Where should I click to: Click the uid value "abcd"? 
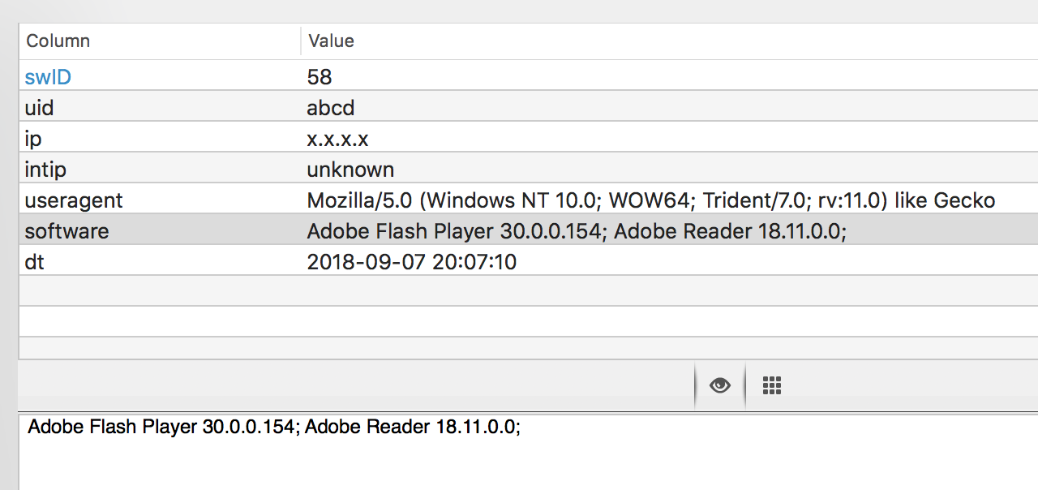(x=331, y=108)
